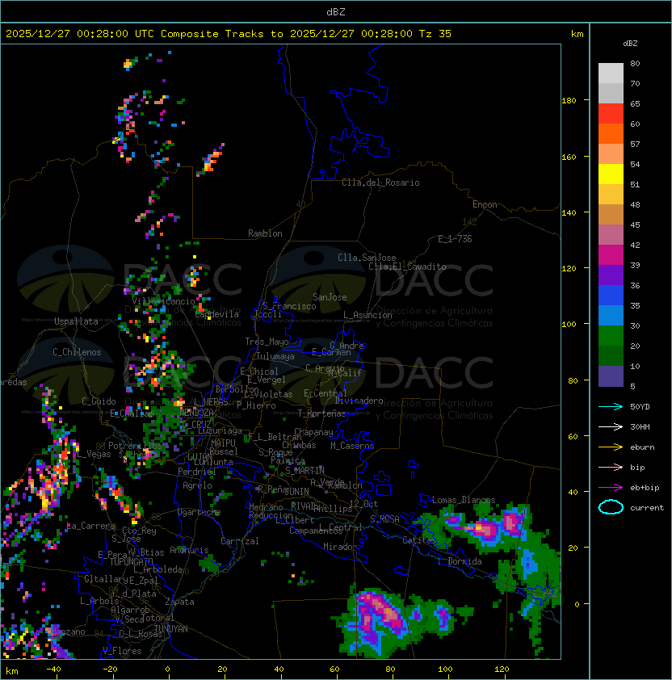This screenshot has width=672, height=680.
Task: Click the 'Zapata' map label
Action: [179, 602]
